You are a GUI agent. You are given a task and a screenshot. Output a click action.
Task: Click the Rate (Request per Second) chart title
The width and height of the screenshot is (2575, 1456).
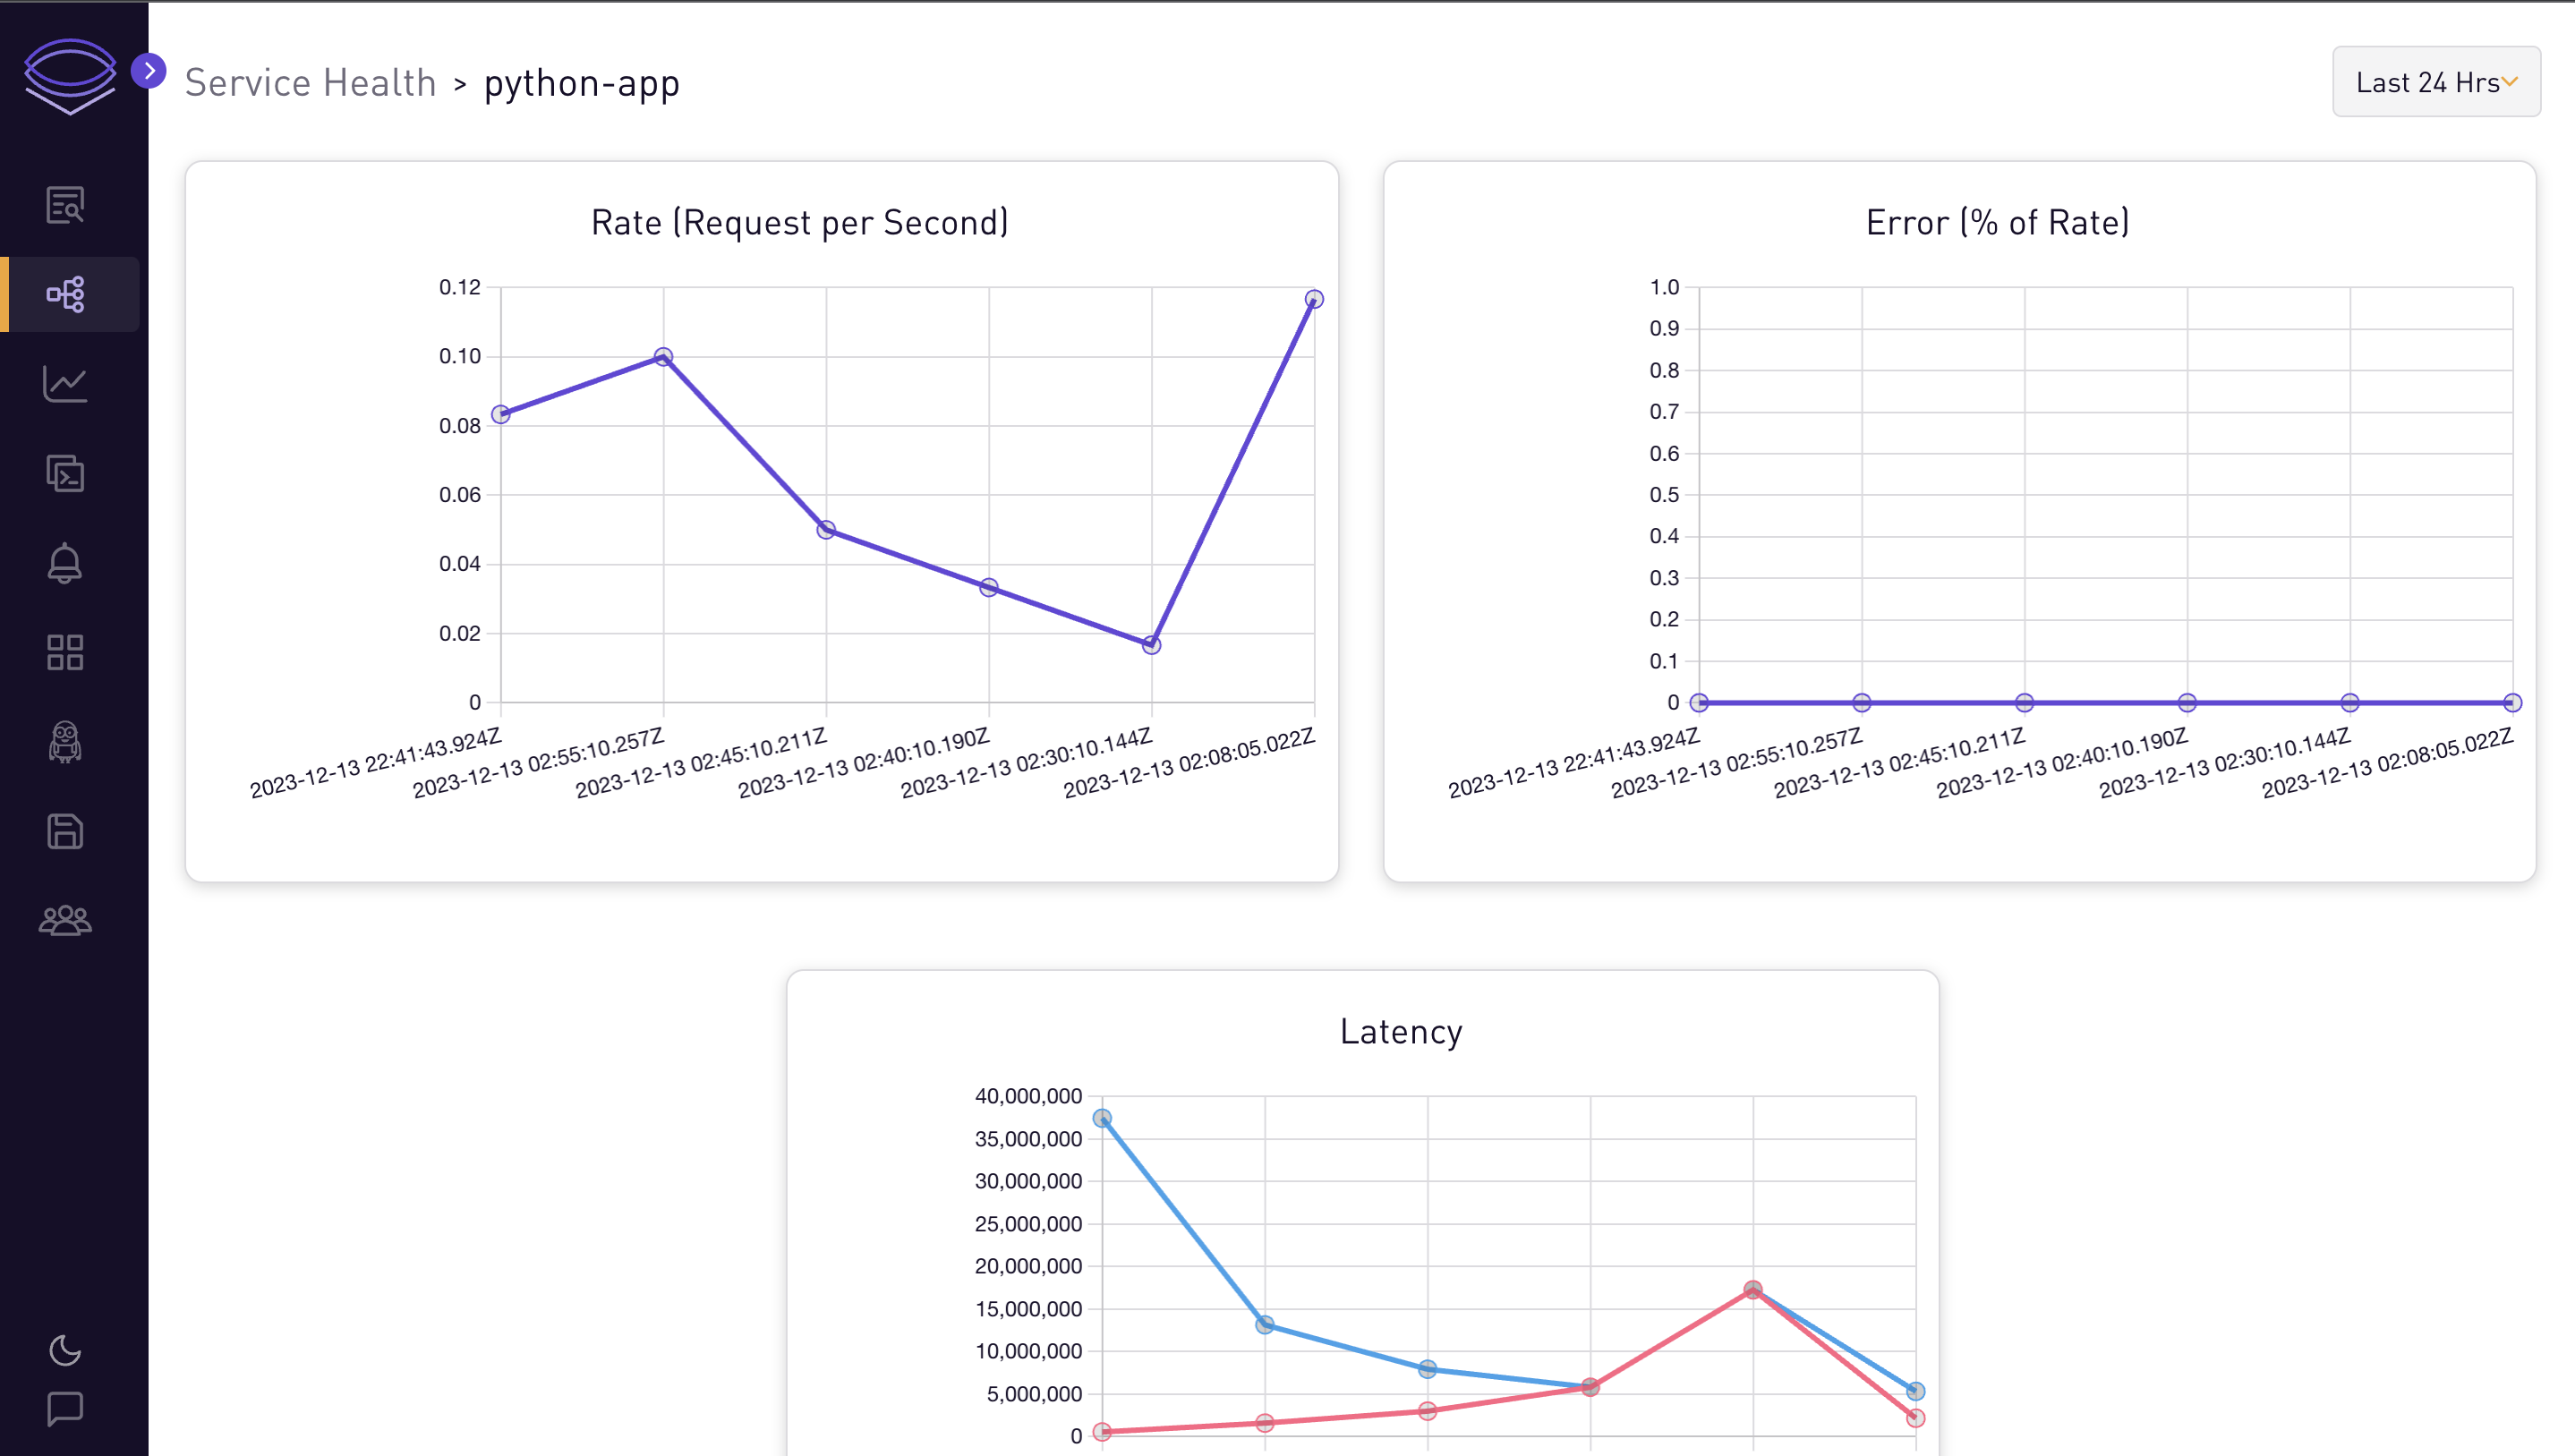800,222
